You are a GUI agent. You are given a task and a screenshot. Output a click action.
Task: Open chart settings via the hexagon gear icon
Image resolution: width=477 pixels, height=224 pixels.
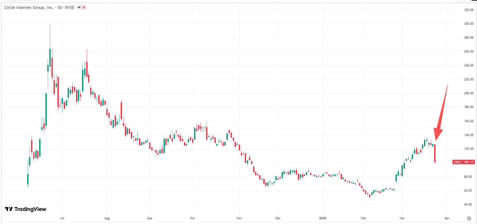469,218
